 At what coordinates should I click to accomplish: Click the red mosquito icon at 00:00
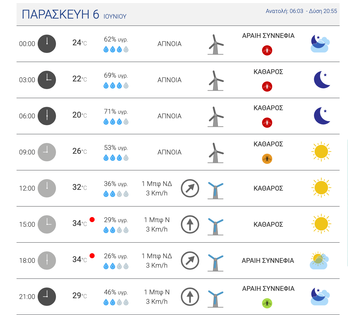point(267,50)
